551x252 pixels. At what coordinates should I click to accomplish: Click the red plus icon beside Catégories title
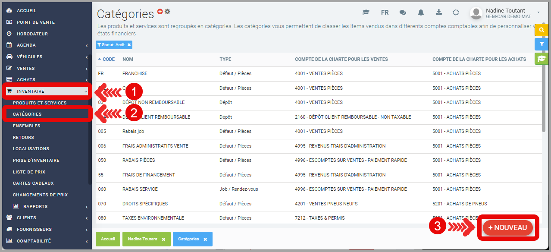(x=160, y=12)
